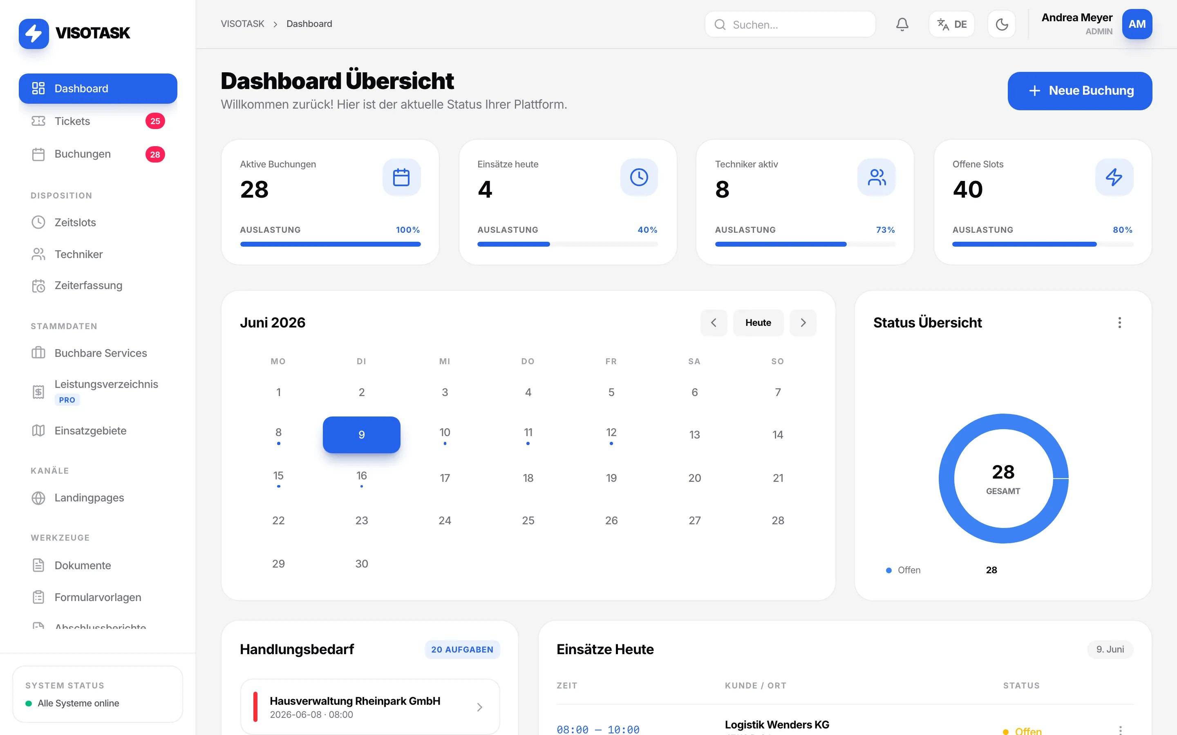This screenshot has height=735, width=1177.
Task: Expand the Hausverwaltung Rheinpark GmbH chevron
Action: click(479, 707)
